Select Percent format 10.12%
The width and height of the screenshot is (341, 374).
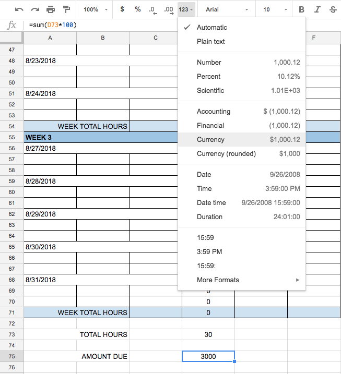pos(242,76)
